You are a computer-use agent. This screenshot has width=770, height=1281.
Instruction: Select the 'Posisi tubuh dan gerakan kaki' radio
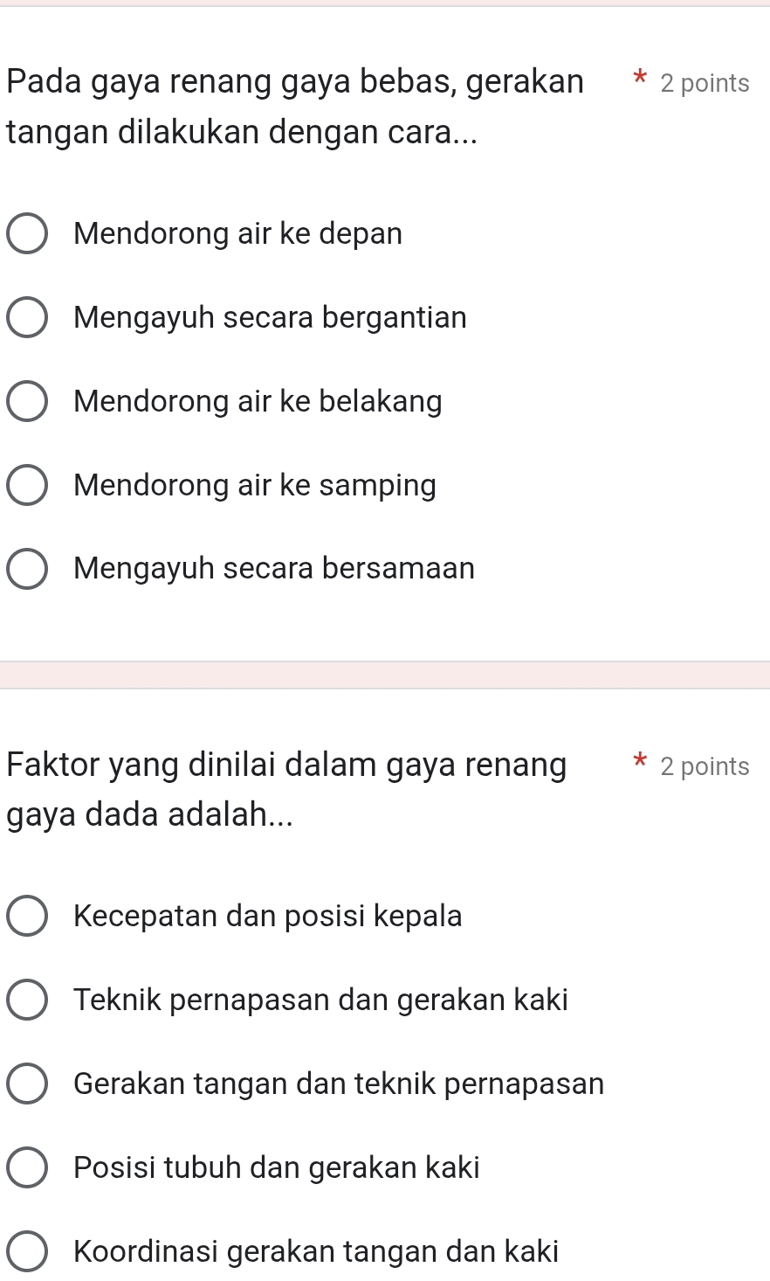[x=28, y=1168]
